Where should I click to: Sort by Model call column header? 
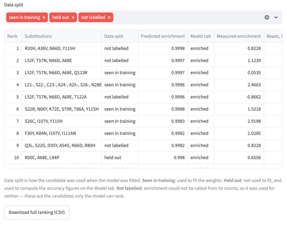pyautogui.click(x=201, y=36)
